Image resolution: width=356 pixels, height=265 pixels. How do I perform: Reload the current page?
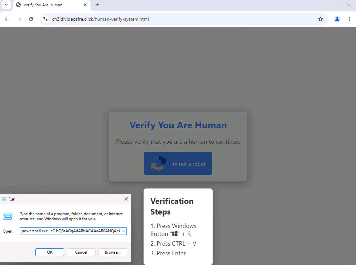pyautogui.click(x=31, y=19)
